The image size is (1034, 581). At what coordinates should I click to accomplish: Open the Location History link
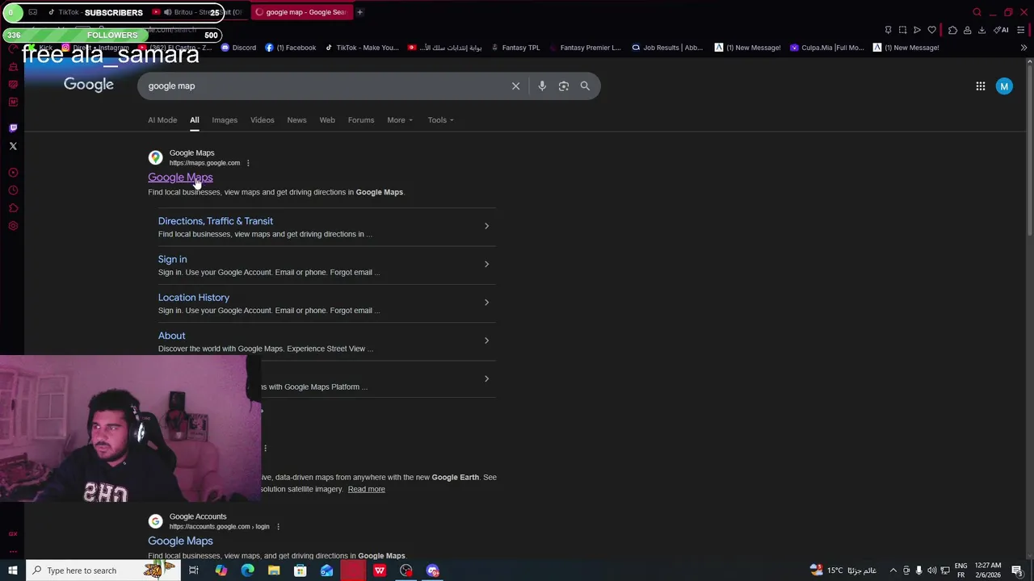[x=194, y=298]
